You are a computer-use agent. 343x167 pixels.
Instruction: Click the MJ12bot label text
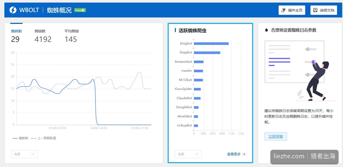pyautogui.click(x=185, y=80)
